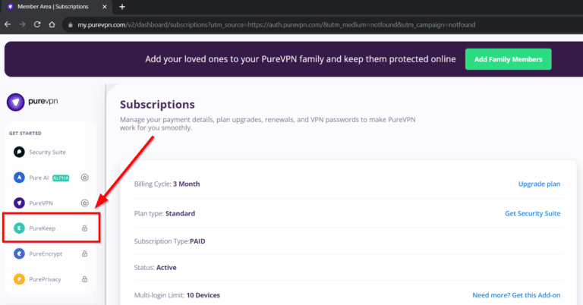Open PureVPN sidebar item
This screenshot has width=583, height=305.
[42, 203]
